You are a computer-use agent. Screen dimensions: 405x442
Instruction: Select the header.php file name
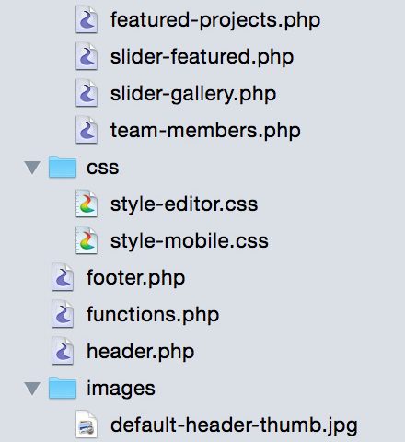point(141,352)
